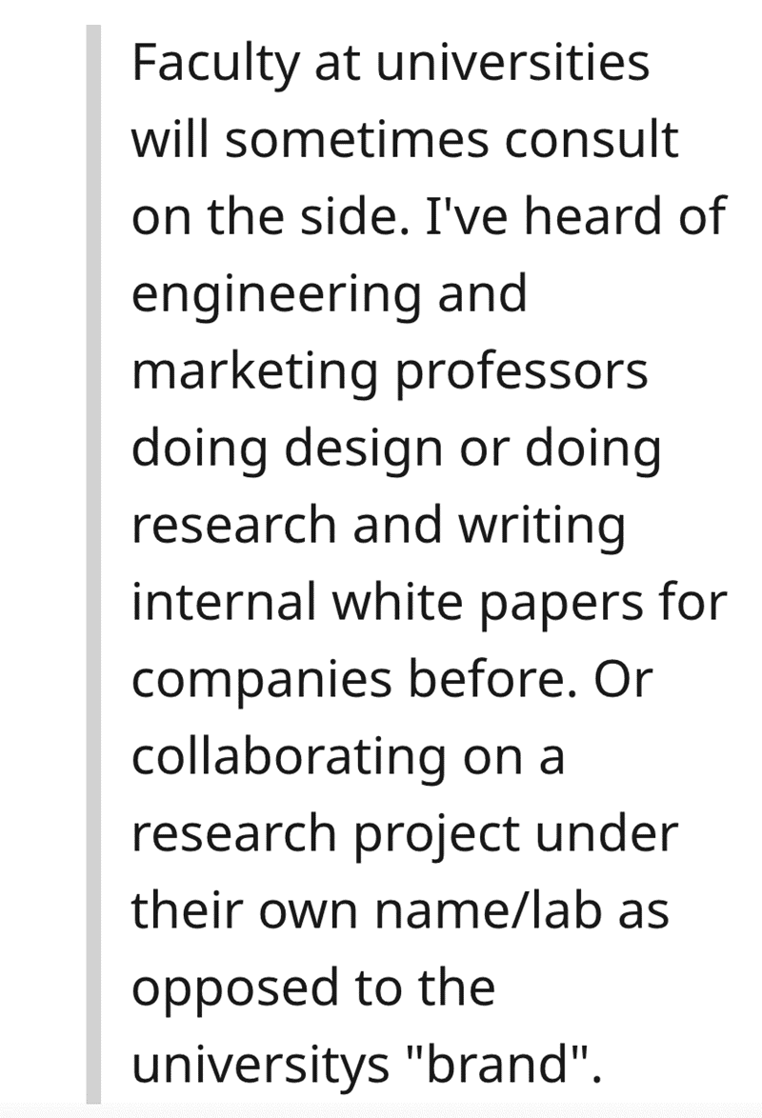Click the word "universities" in the first line

click(512, 63)
